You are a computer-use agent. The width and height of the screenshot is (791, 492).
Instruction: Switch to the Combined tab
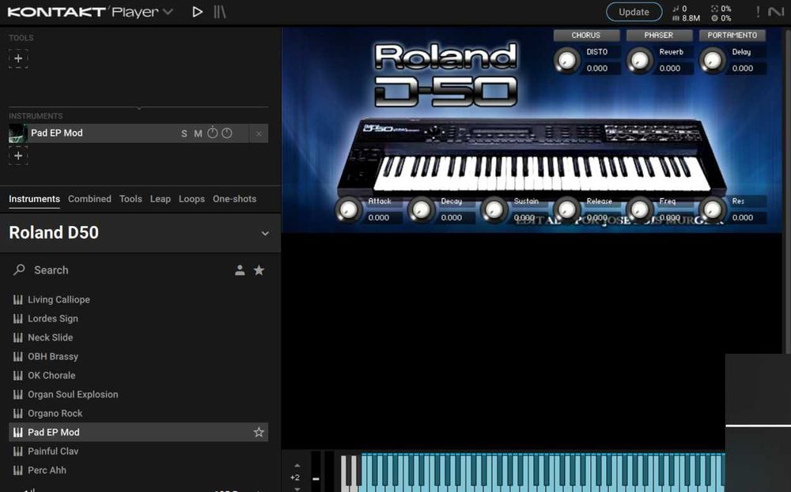pyautogui.click(x=90, y=199)
